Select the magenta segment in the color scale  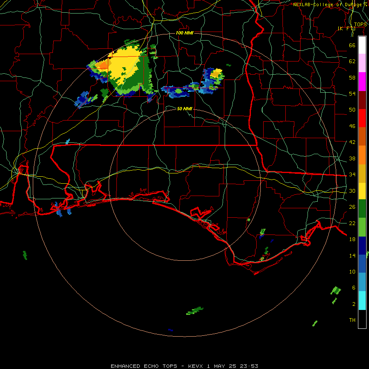click(362, 82)
